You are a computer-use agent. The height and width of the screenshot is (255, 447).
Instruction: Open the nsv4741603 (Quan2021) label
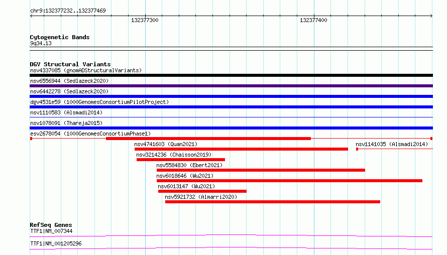[166, 144]
